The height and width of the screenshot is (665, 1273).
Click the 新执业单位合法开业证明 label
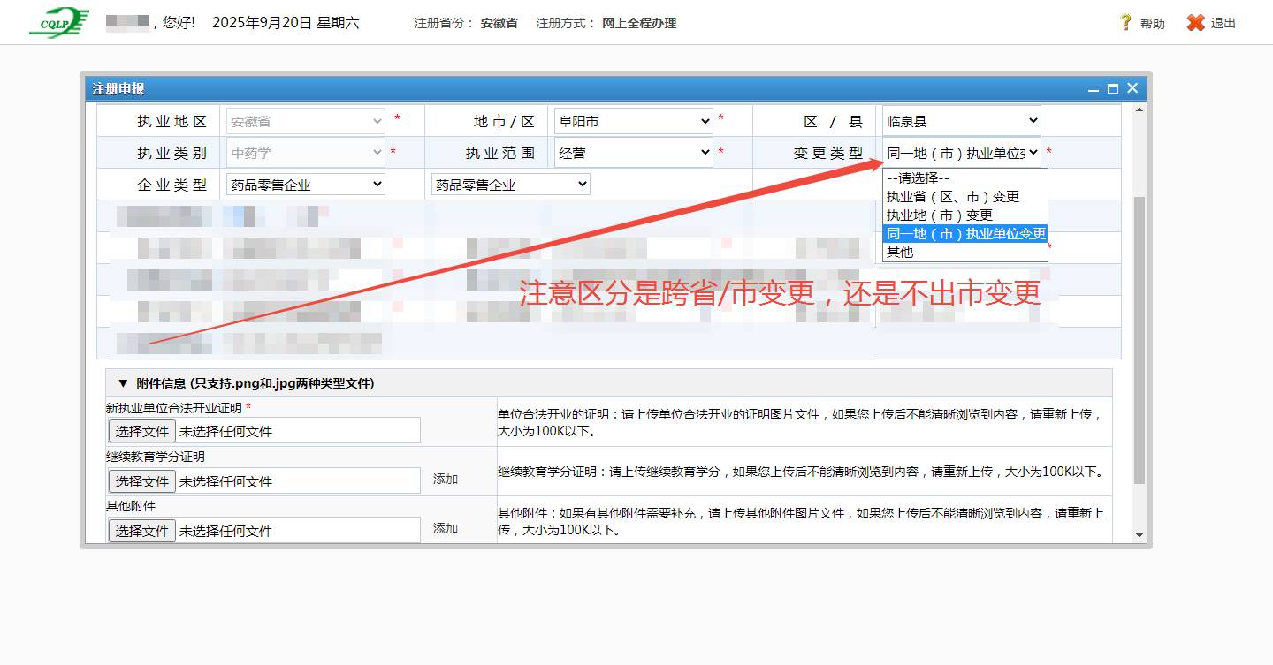point(174,408)
